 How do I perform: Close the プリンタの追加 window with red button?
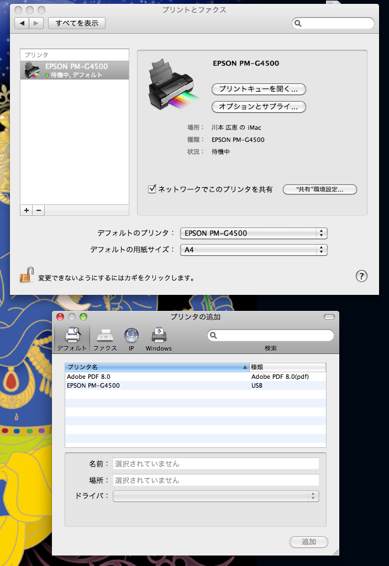60,317
